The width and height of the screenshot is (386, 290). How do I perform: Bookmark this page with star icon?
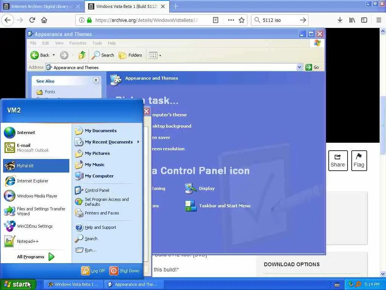242,20
